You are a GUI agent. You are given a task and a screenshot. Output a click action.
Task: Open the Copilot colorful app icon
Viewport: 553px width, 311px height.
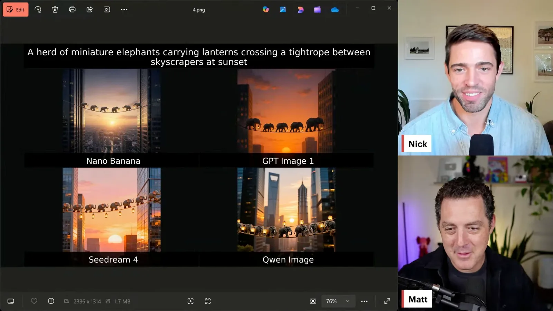[x=265, y=10]
